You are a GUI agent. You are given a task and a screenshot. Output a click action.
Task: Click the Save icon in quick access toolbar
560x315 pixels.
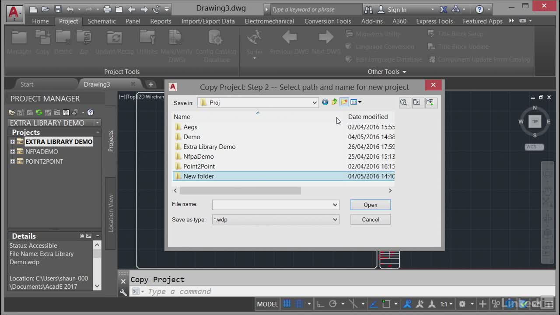[x=58, y=9]
